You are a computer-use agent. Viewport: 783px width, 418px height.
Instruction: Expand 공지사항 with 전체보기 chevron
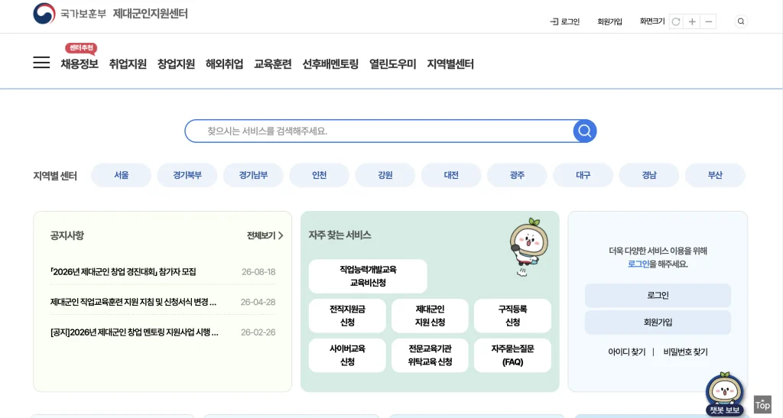coord(265,235)
